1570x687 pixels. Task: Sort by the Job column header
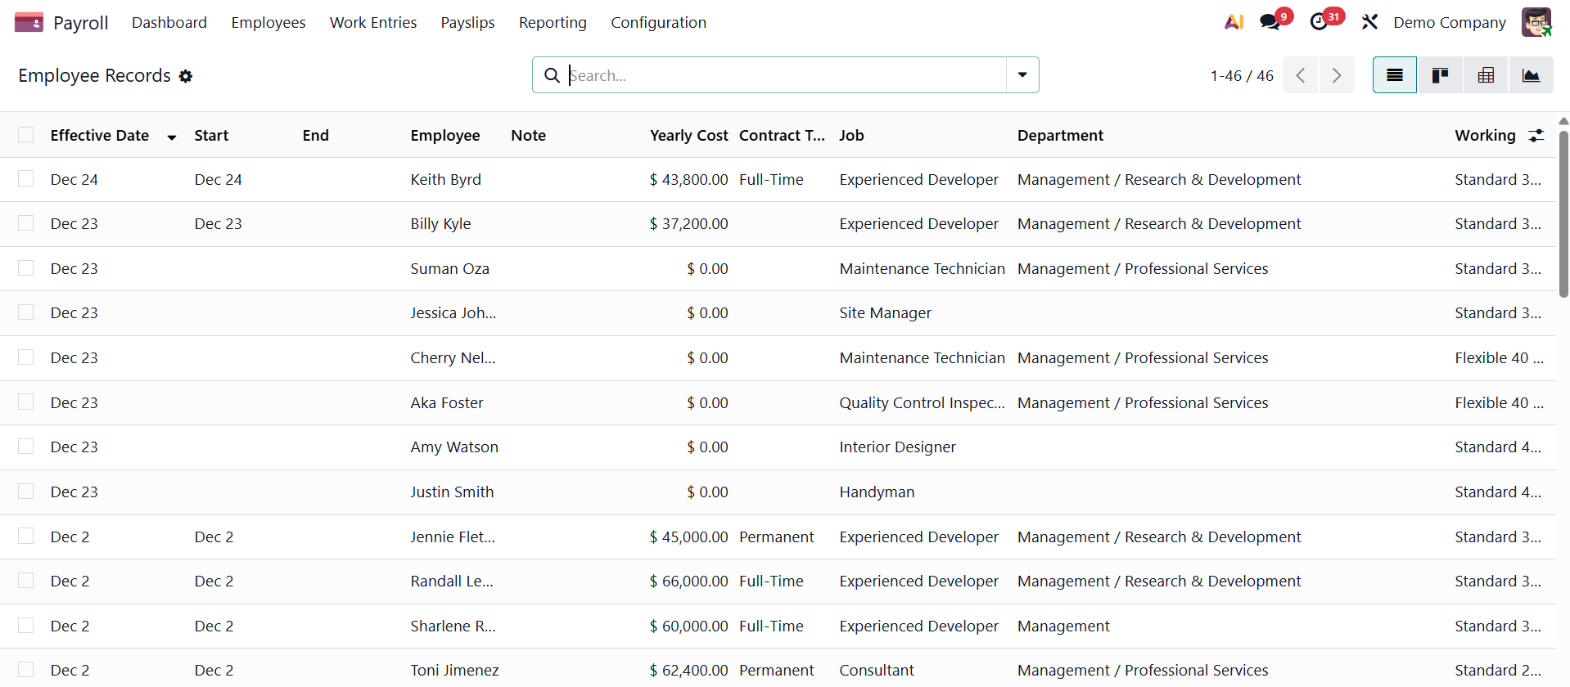click(851, 136)
